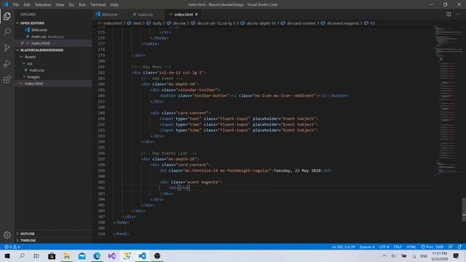Open the Windows Action Center notification icon
The height and width of the screenshot is (262, 466).
457,255
